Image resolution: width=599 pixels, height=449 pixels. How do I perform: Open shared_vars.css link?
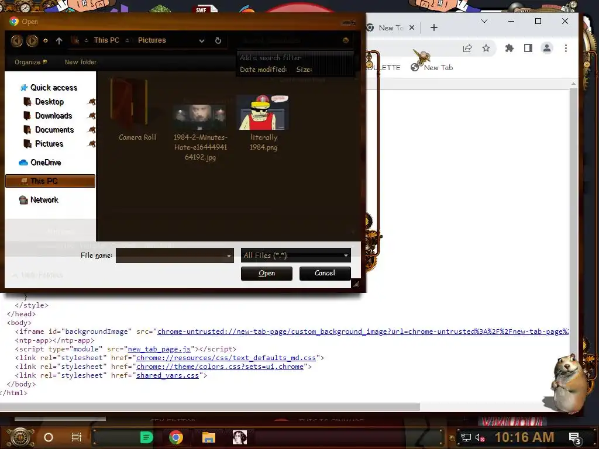[x=168, y=375]
